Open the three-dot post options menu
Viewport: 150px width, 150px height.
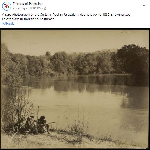pyautogui.click(x=143, y=6)
